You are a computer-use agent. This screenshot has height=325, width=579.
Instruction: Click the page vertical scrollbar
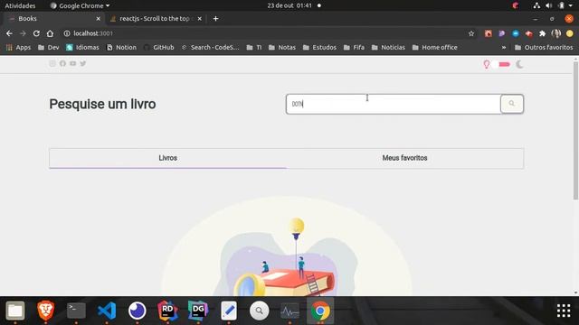point(575,131)
